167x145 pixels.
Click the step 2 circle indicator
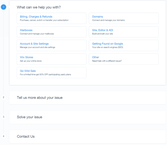pos(3,97)
